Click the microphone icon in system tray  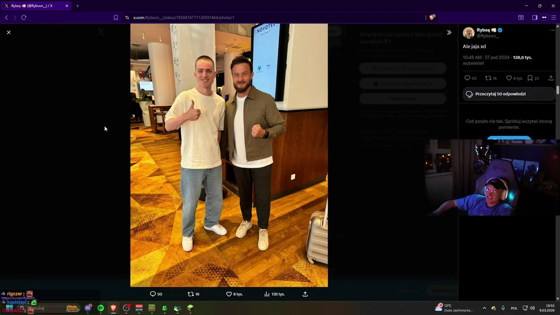pos(503,308)
